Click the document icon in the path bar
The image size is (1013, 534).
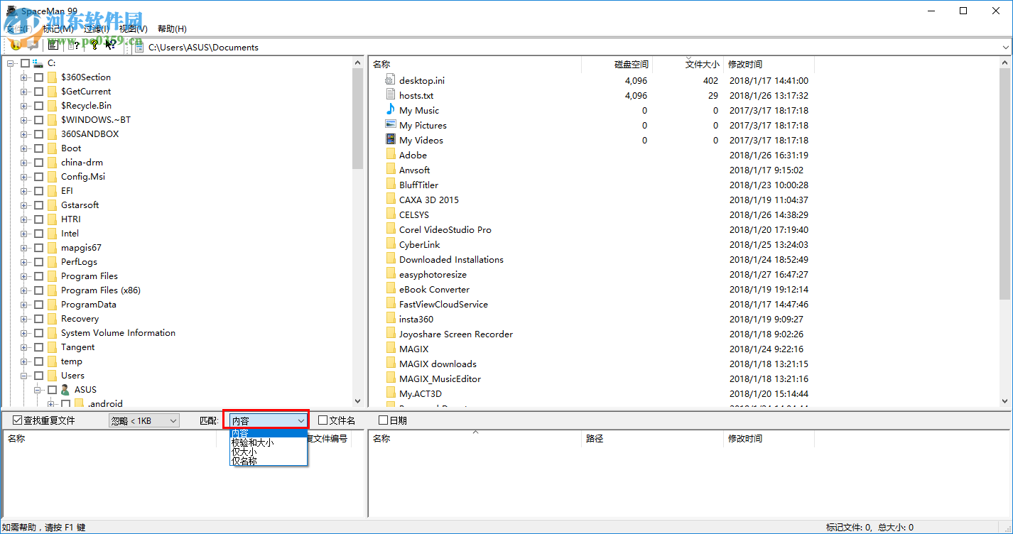coord(139,47)
